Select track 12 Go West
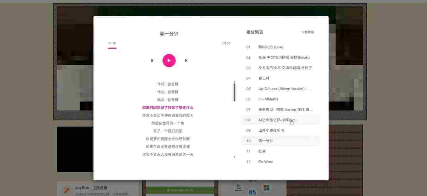427x196 pixels. click(x=265, y=161)
